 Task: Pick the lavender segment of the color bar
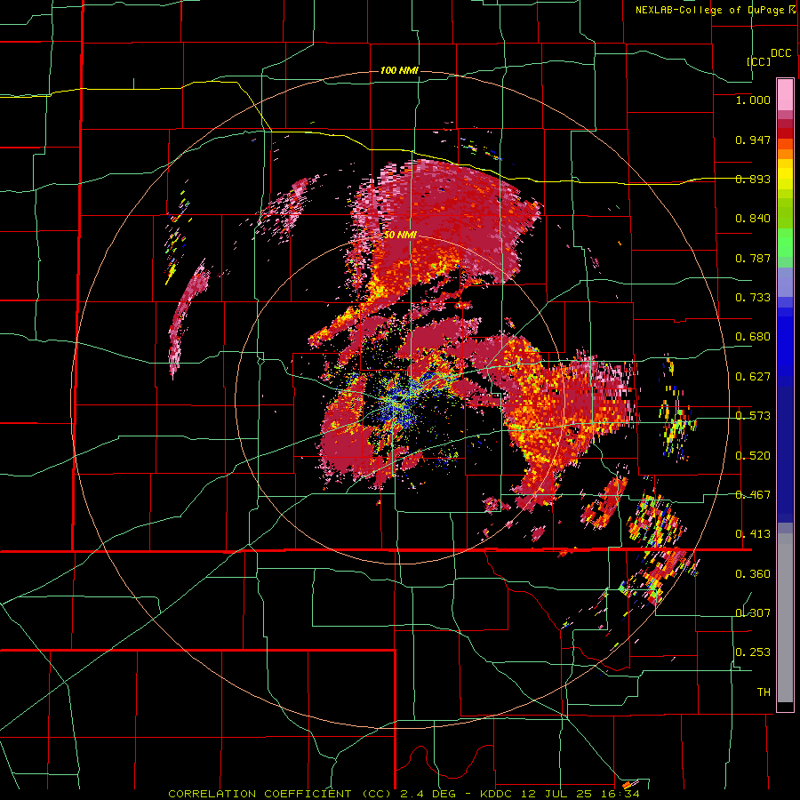(x=785, y=282)
